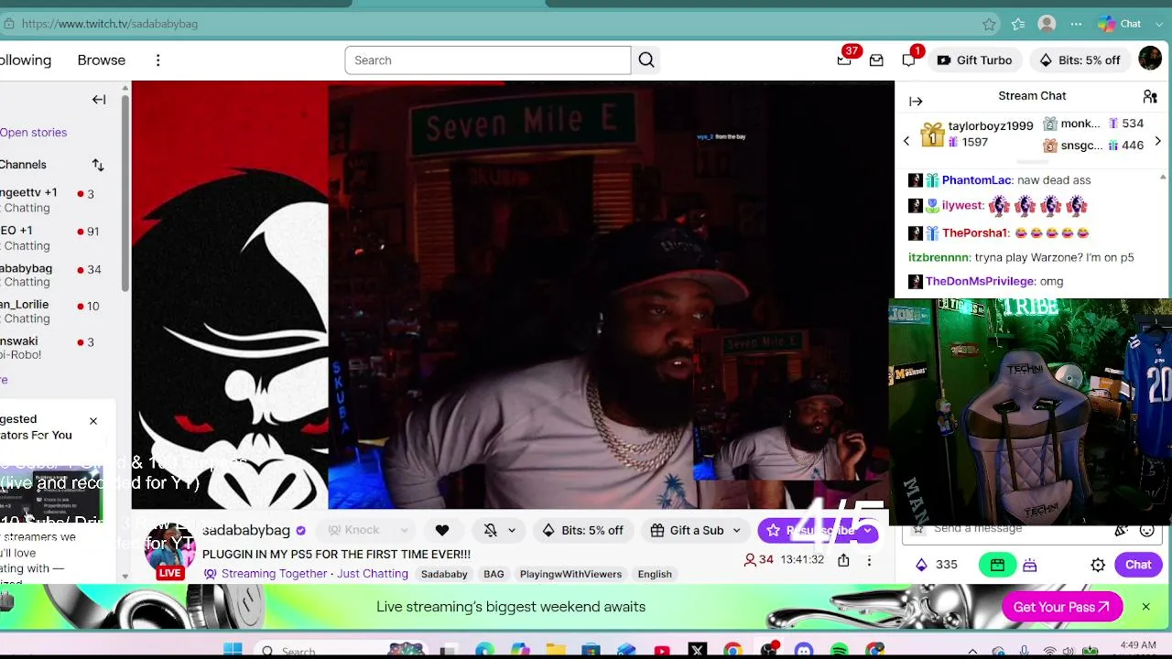The image size is (1172, 659).
Task: Open Gift a Sub dropdown
Action: click(696, 530)
